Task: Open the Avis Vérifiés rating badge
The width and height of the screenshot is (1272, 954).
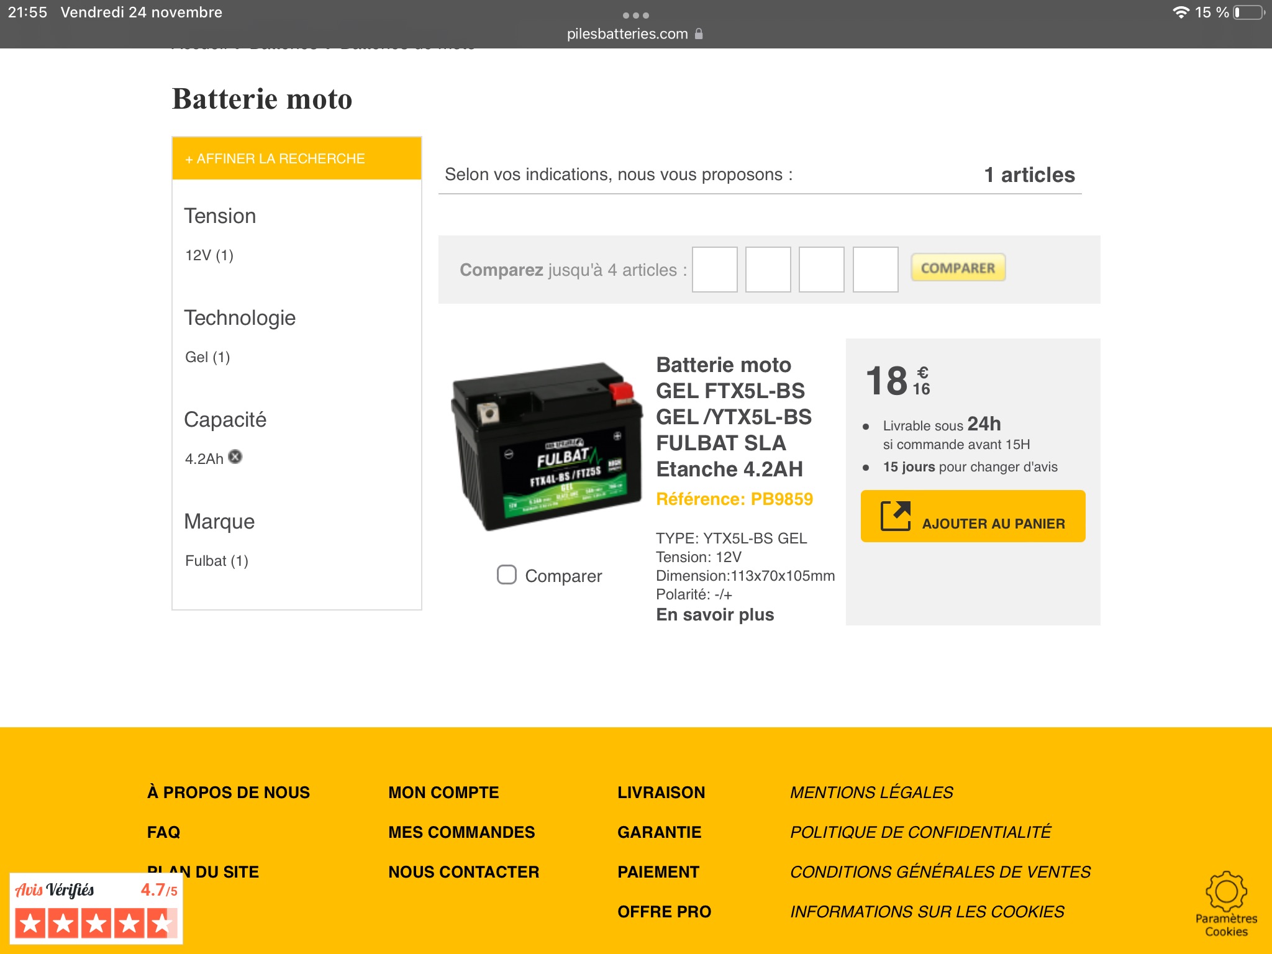Action: point(96,908)
